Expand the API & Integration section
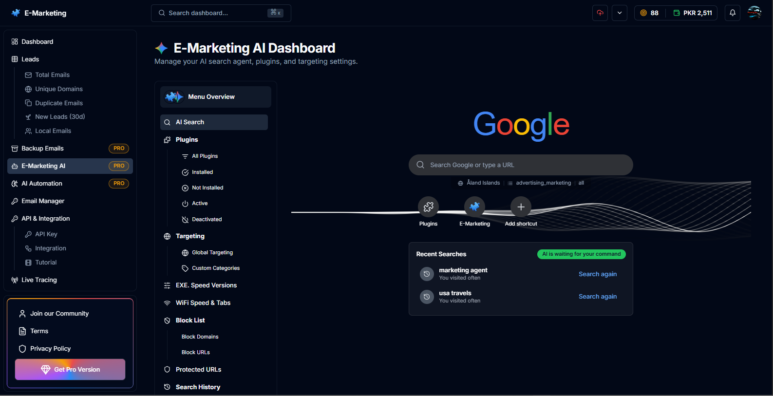Image resolution: width=773 pixels, height=396 pixels. click(x=45, y=219)
